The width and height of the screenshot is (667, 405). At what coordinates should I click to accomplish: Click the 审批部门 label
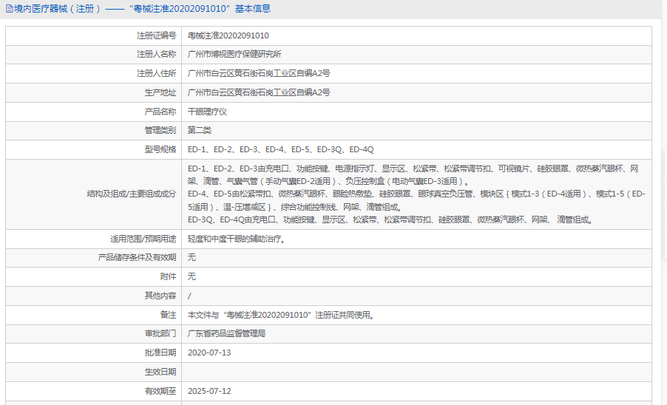click(160, 333)
